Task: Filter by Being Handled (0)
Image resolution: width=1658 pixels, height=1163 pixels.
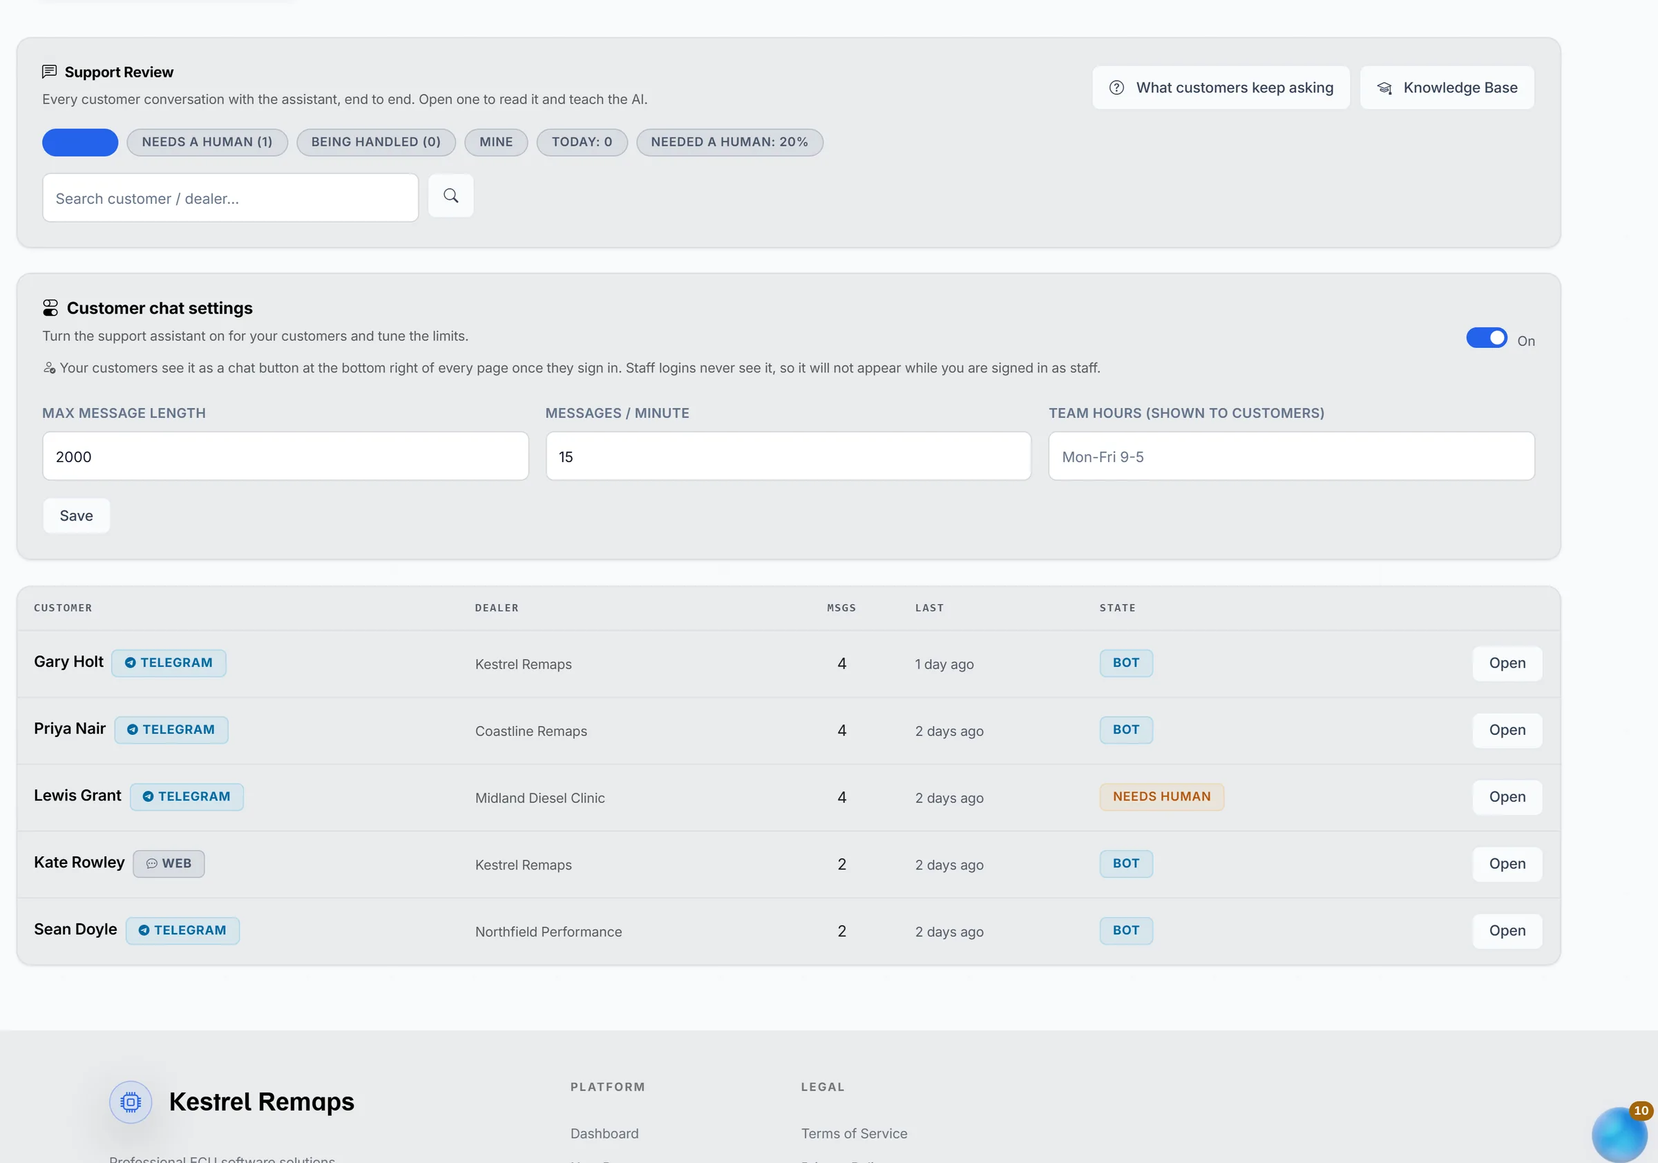Action: (x=377, y=142)
